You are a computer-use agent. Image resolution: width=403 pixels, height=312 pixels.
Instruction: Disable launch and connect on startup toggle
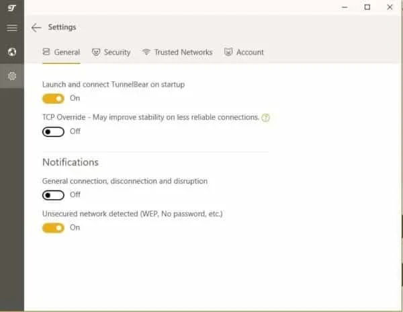click(53, 99)
